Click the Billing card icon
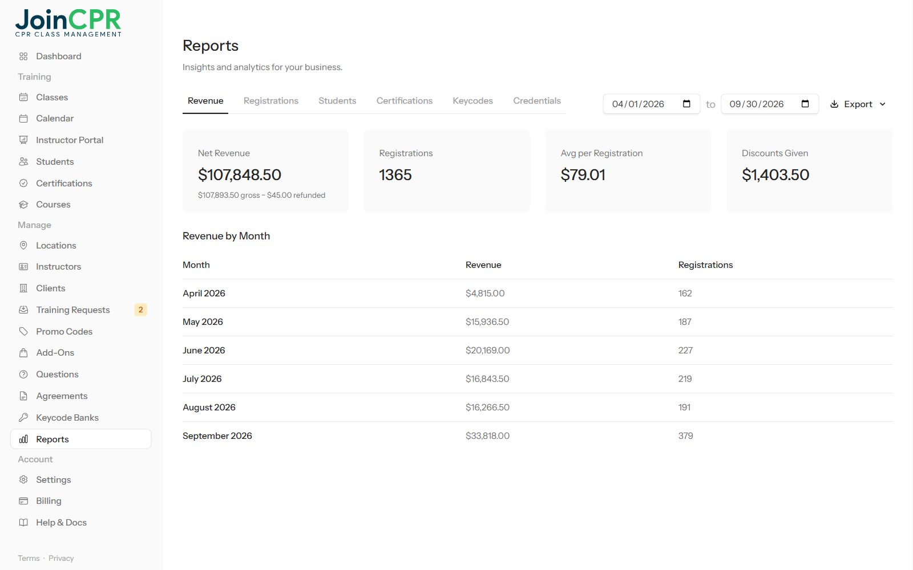The height and width of the screenshot is (570, 913). click(23, 501)
